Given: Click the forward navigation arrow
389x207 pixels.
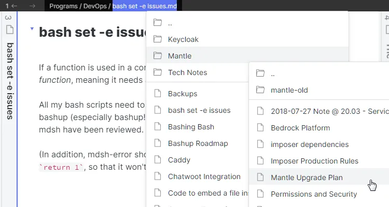Looking at the screenshot, I should click(33, 6).
